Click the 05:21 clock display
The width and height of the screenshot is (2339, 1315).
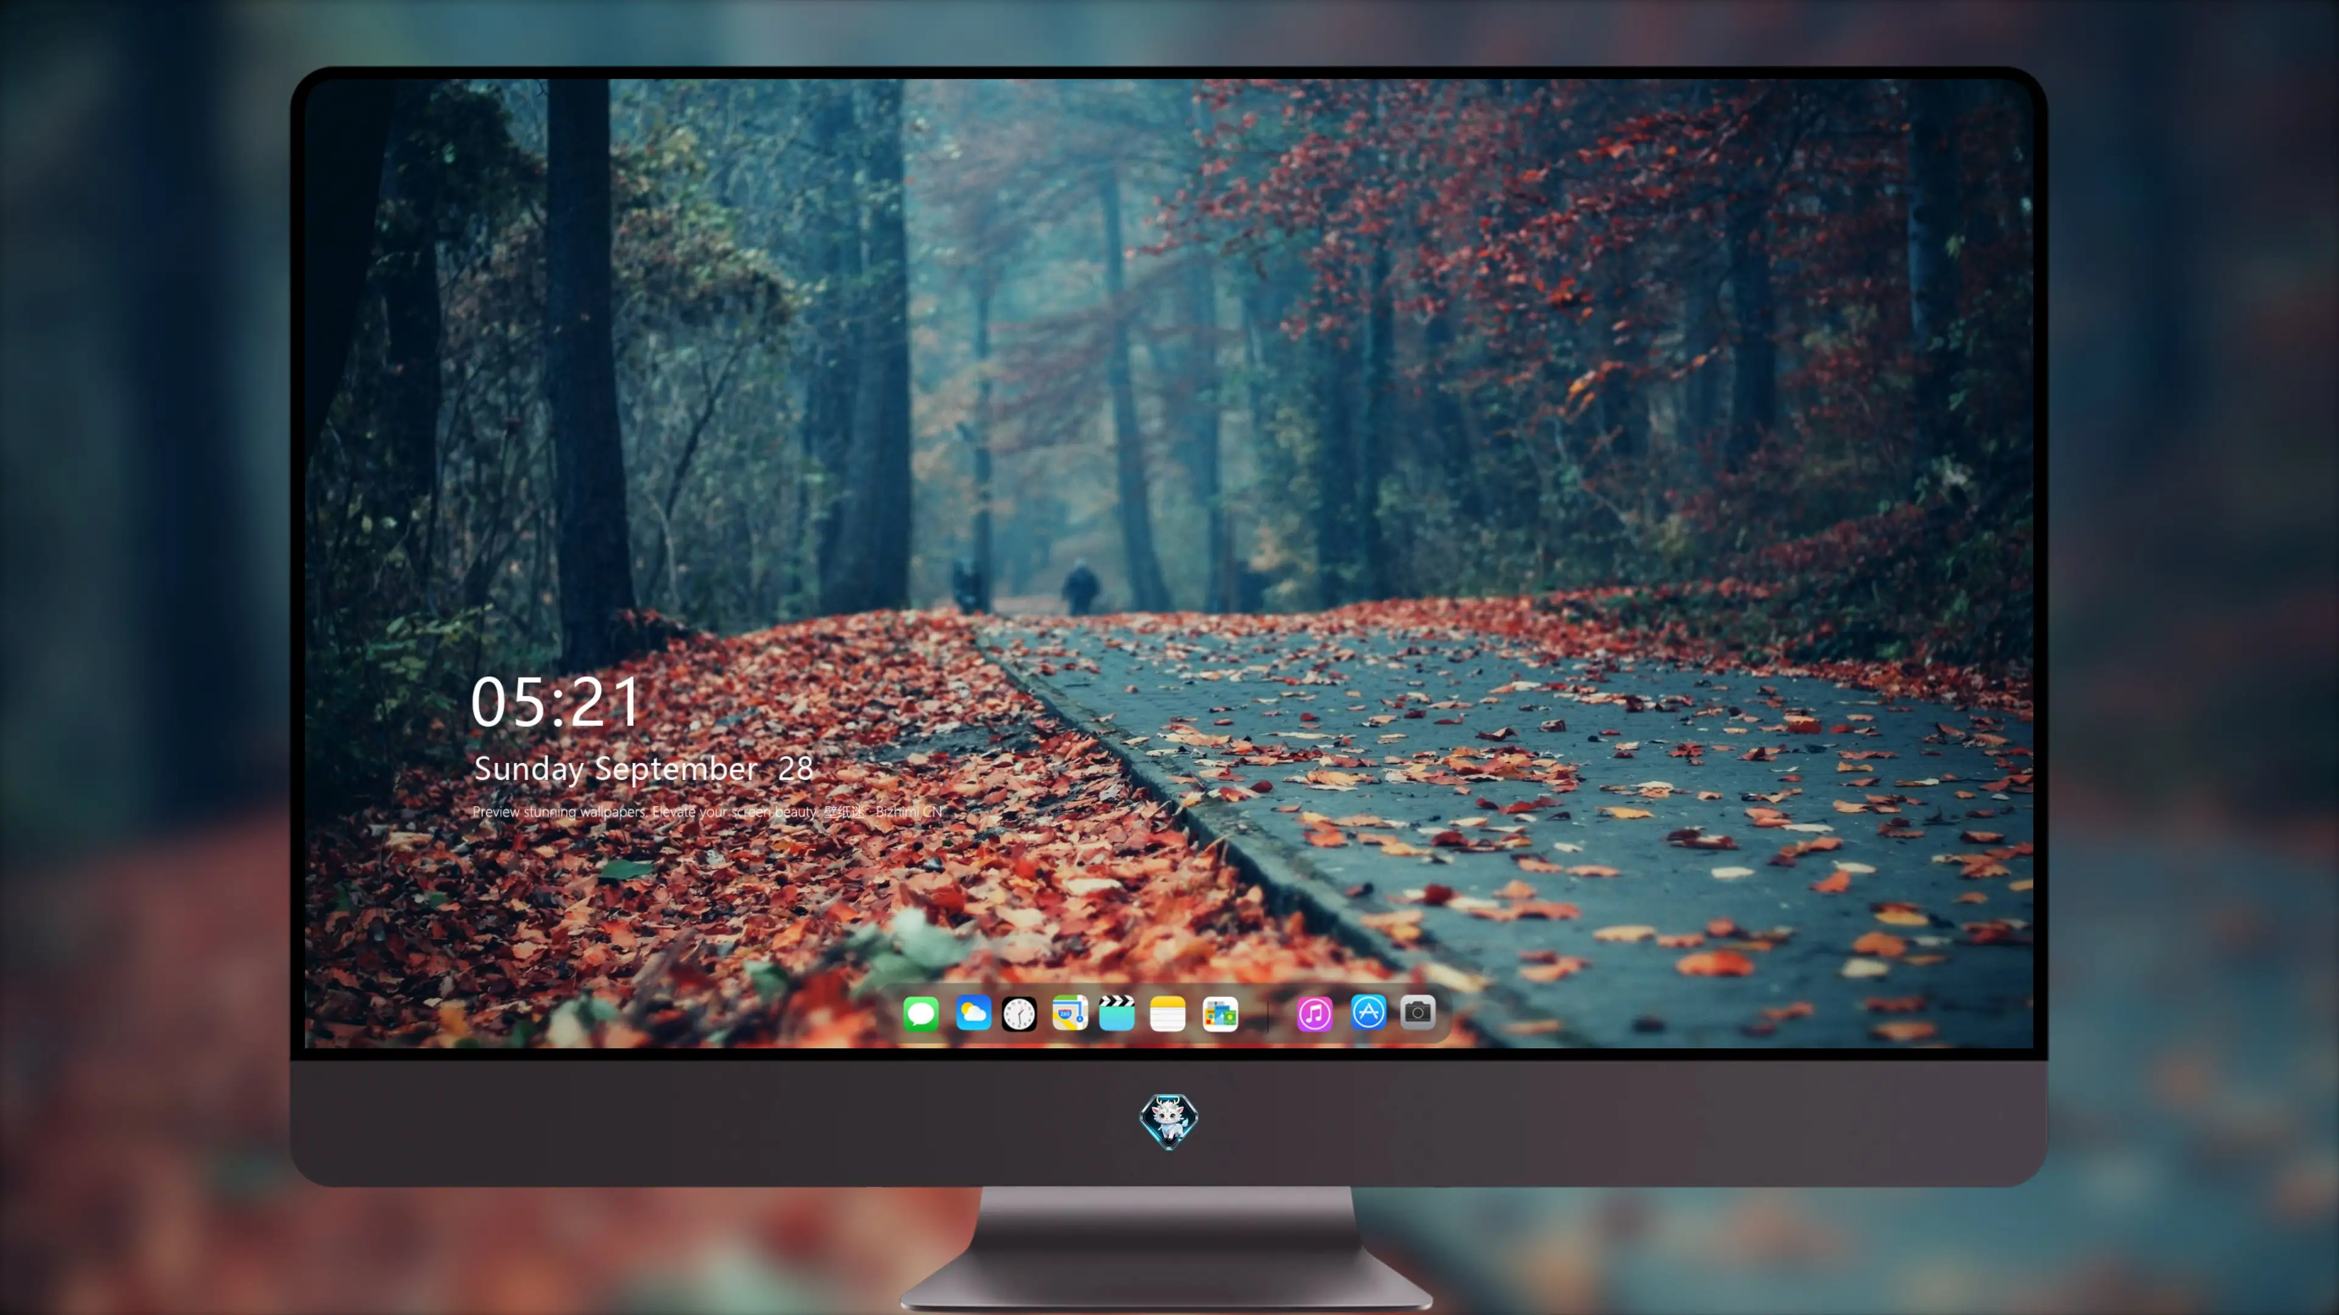[x=555, y=701]
